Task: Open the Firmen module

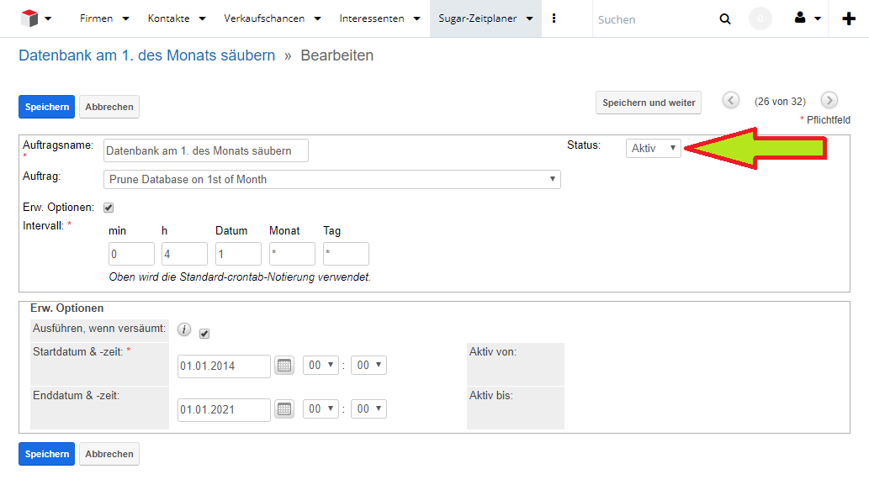Action: click(x=96, y=18)
